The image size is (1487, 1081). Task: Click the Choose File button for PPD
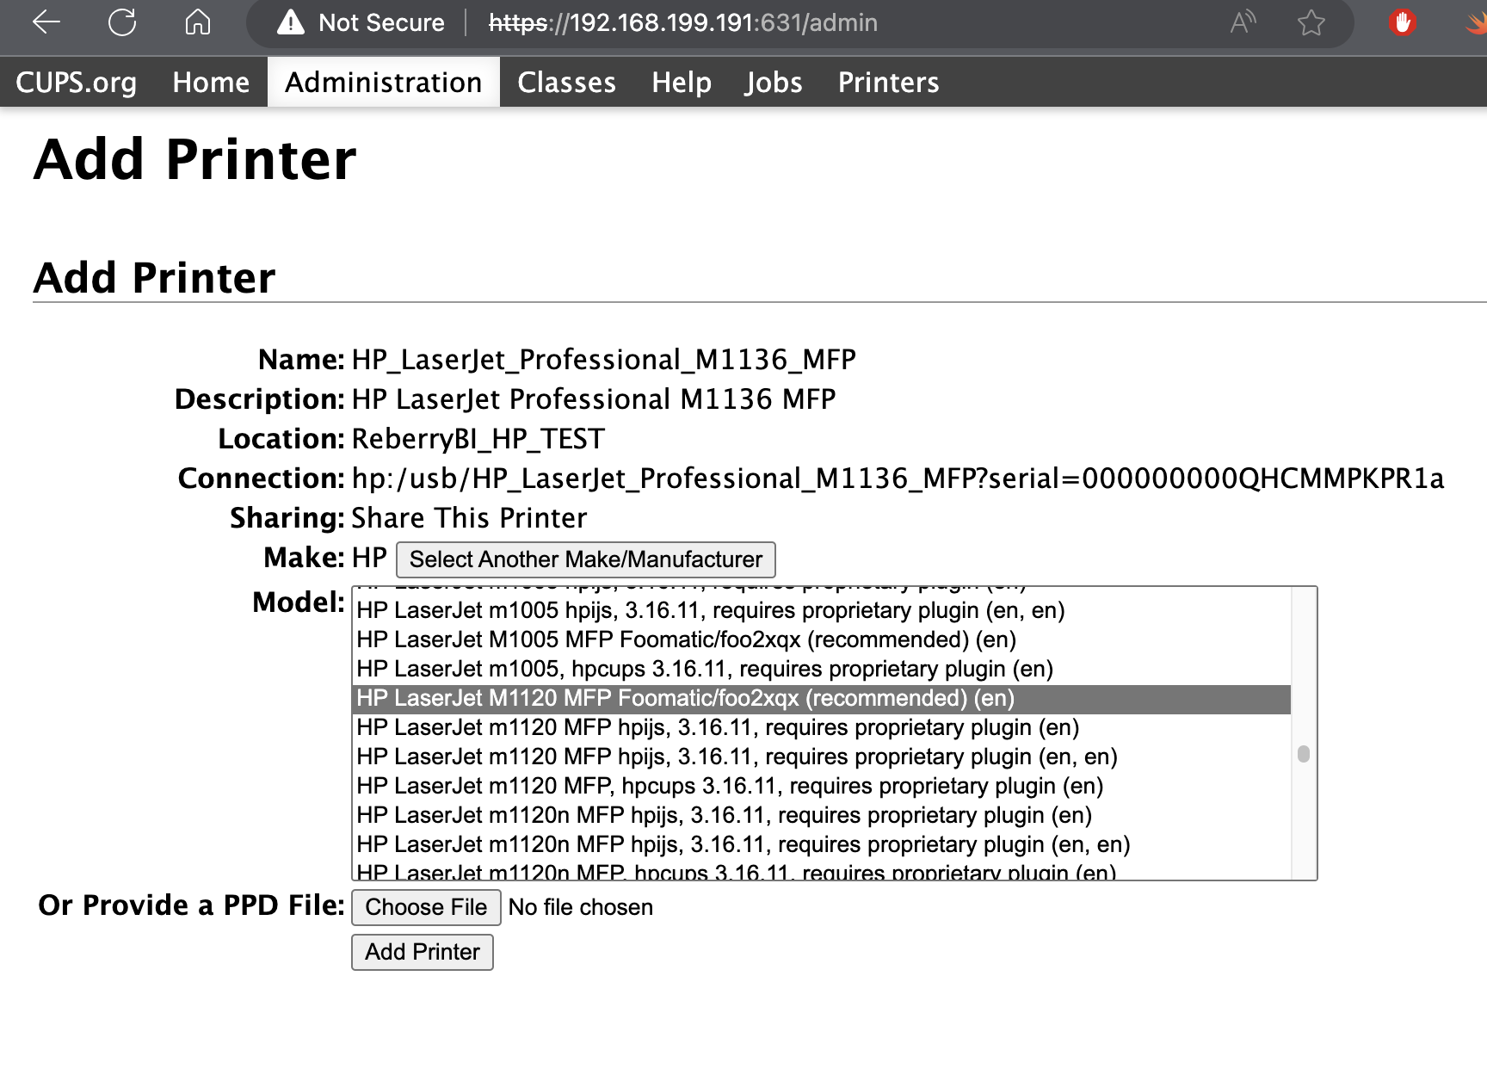[426, 907]
